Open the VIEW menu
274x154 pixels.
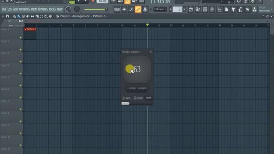(x=34, y=9)
